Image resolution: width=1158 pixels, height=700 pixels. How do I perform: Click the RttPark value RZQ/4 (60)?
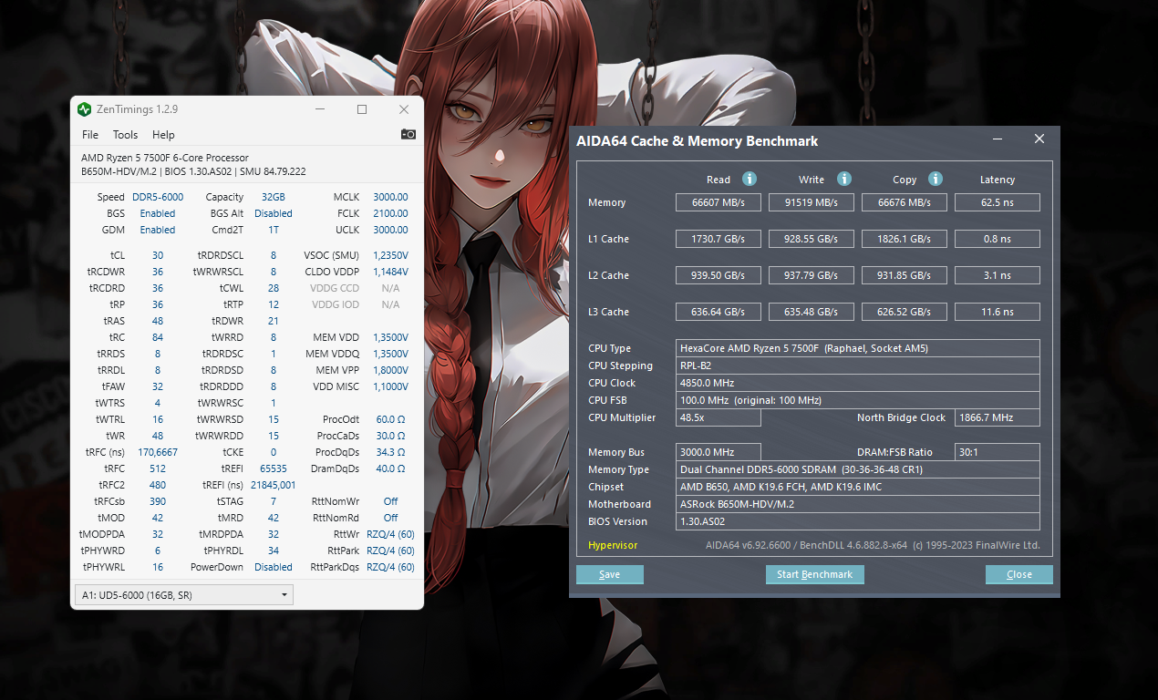[x=390, y=551]
